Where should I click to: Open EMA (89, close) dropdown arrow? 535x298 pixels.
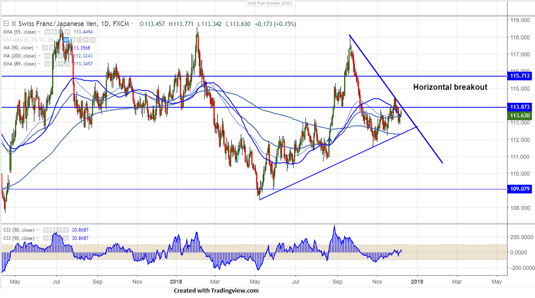tap(39, 64)
